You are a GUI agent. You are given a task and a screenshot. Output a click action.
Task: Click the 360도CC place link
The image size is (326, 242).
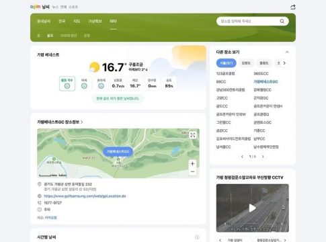pyautogui.click(x=261, y=73)
